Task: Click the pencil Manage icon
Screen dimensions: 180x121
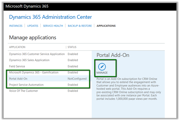Action: [x=102, y=66]
